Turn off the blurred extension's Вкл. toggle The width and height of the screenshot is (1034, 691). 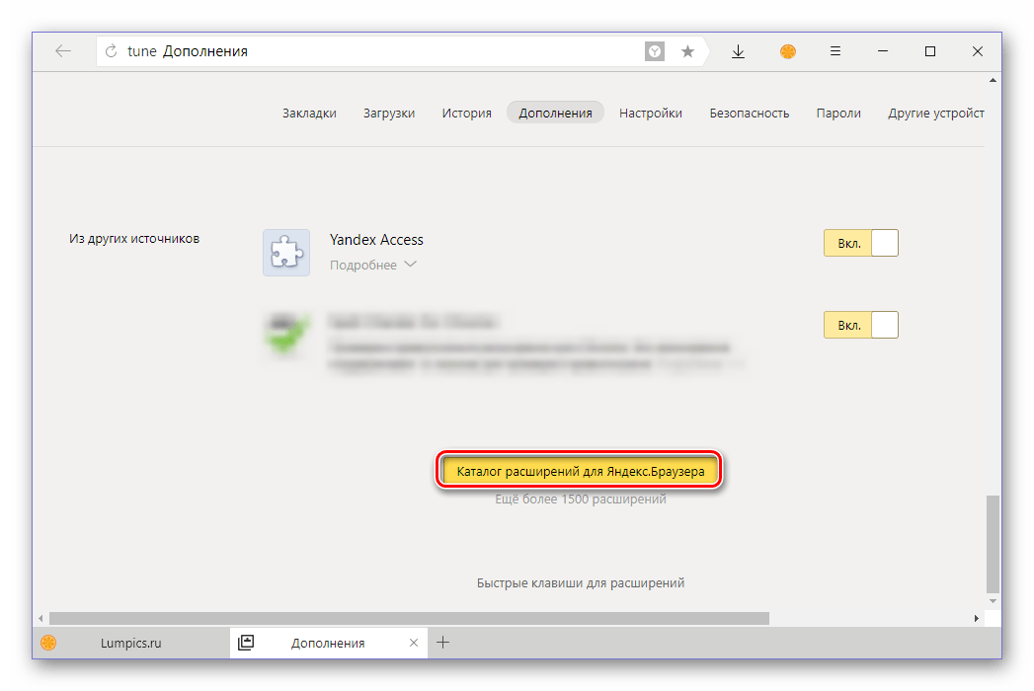click(860, 325)
